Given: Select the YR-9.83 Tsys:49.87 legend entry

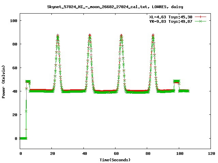Looking at the screenshot, I should click(171, 21).
